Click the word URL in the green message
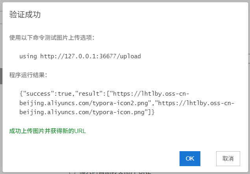 (x=80, y=131)
